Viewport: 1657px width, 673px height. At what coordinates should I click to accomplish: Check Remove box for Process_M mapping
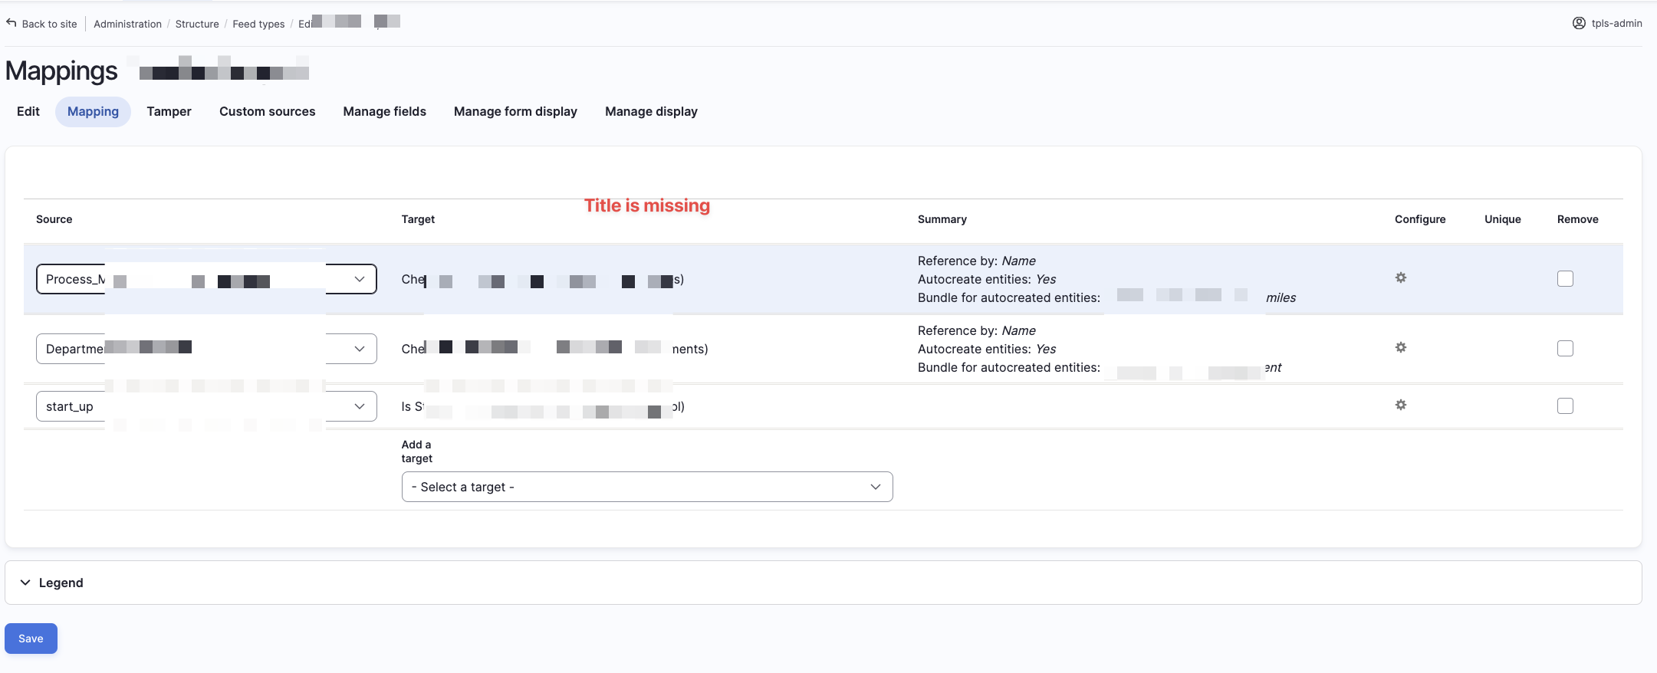pos(1565,279)
